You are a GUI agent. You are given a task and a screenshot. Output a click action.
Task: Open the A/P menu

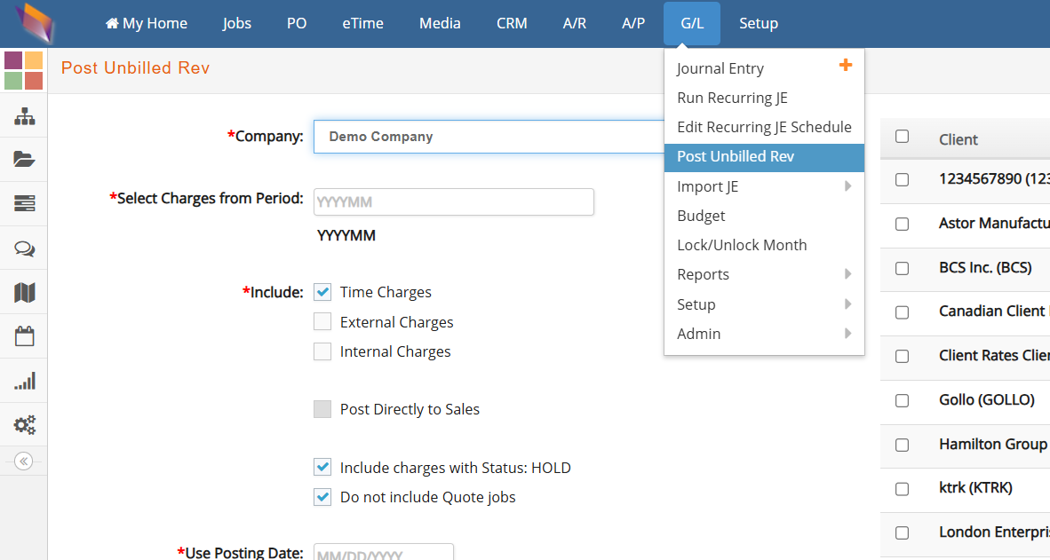click(x=633, y=23)
